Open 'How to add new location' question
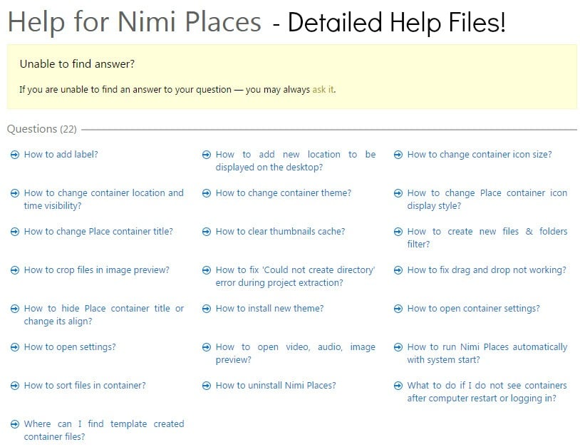The width and height of the screenshot is (580, 447). click(x=296, y=161)
